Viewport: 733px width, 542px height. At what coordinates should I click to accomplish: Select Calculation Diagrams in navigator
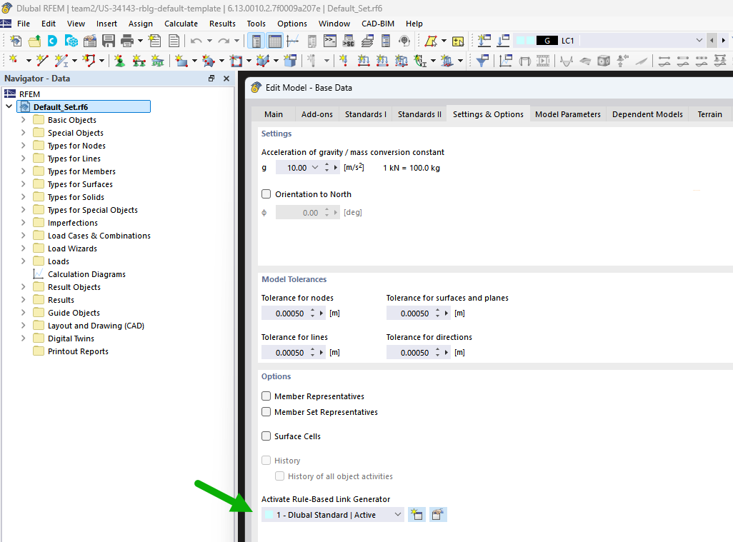pos(86,273)
